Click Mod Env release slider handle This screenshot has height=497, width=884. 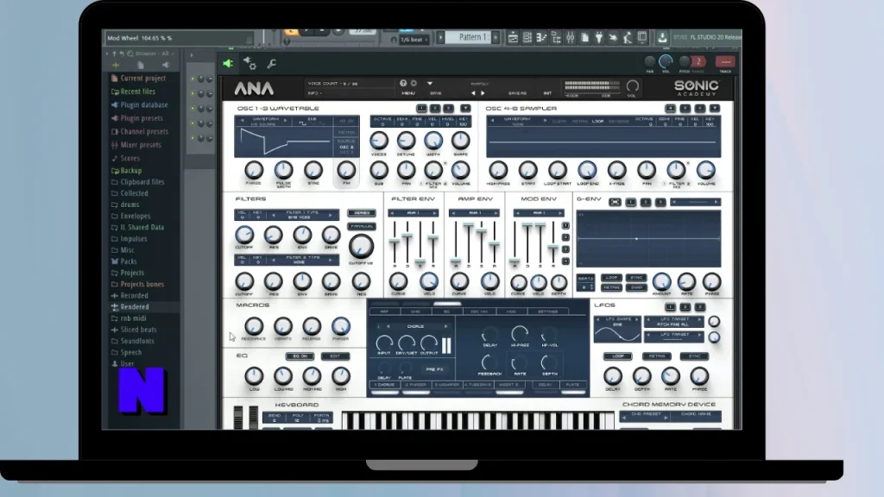[553, 247]
